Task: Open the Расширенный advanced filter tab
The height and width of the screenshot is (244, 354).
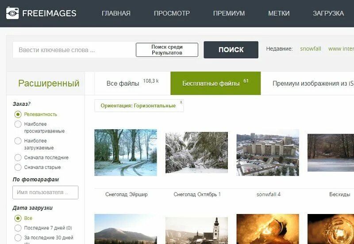Action: pyautogui.click(x=49, y=83)
